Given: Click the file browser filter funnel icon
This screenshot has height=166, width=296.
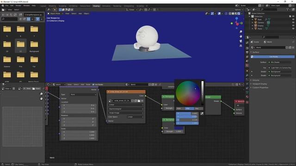Looking at the screenshot, I should pos(37,19).
